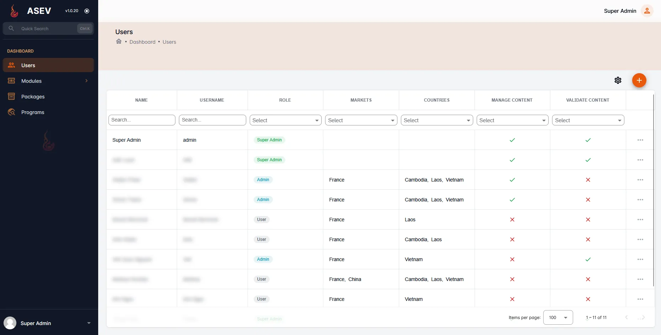Open the Role filter dropdown
This screenshot has height=335, width=661.
(285, 120)
